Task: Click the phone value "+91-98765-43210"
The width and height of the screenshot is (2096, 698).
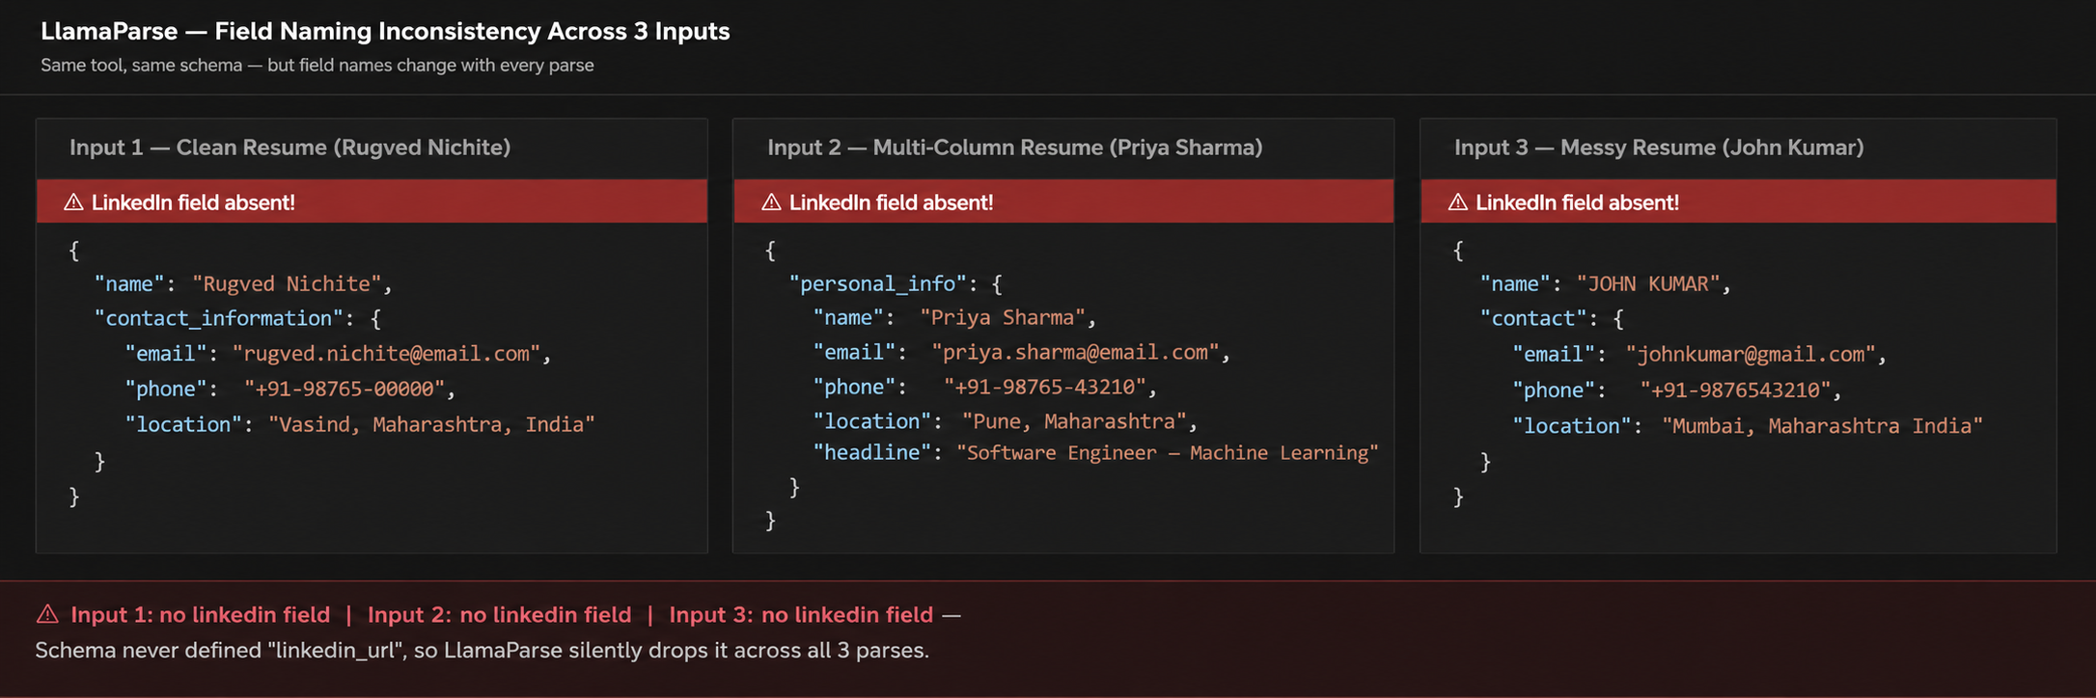Action: click(x=1044, y=388)
